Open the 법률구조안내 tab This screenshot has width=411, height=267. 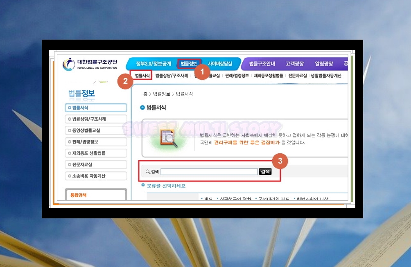click(x=262, y=64)
